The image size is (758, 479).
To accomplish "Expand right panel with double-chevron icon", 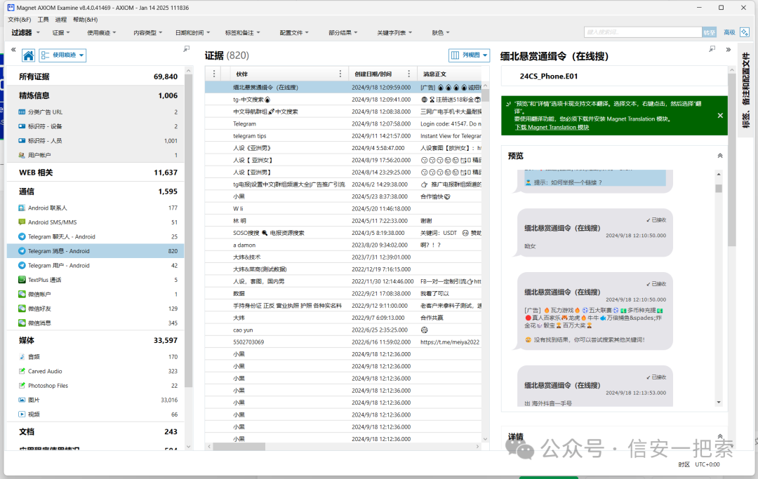I will [728, 49].
